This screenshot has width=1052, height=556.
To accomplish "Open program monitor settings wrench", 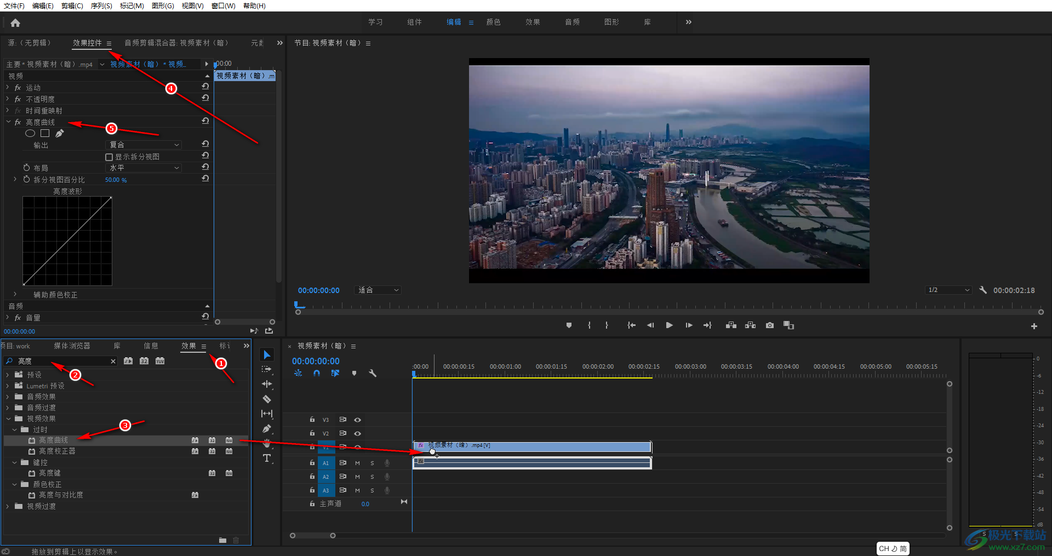I will click(983, 290).
